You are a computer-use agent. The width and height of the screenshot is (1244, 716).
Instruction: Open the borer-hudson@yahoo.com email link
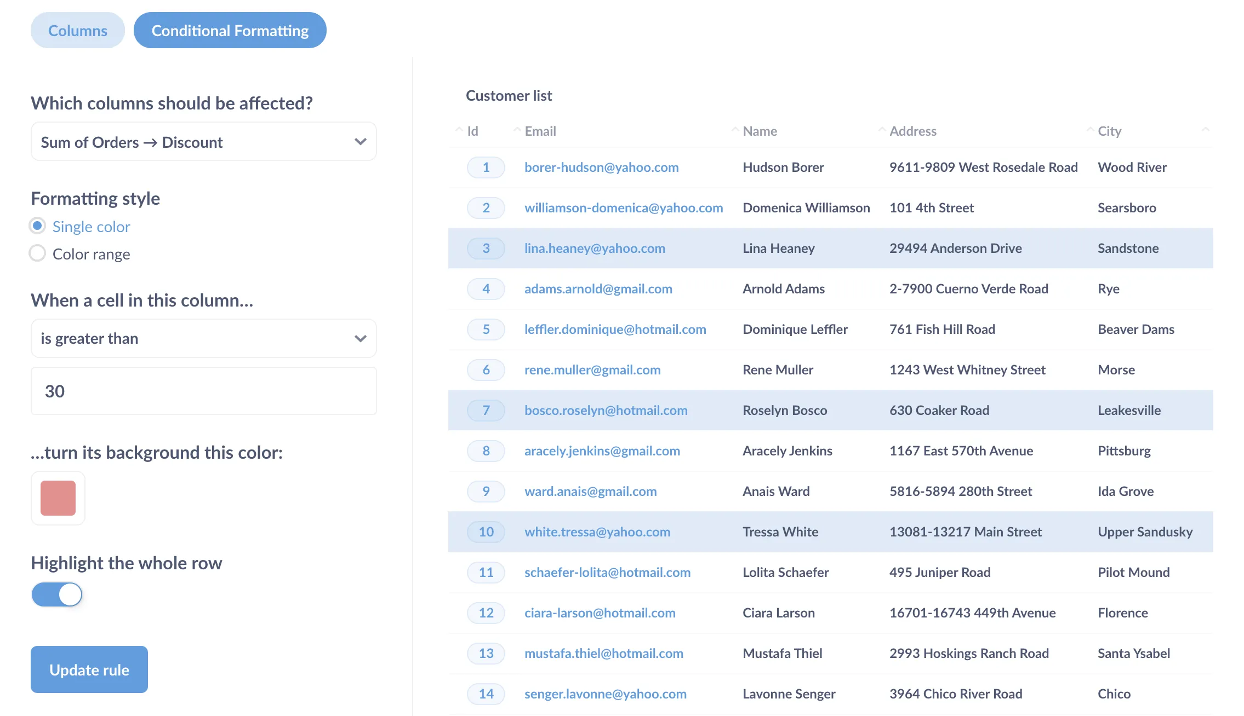pyautogui.click(x=601, y=168)
